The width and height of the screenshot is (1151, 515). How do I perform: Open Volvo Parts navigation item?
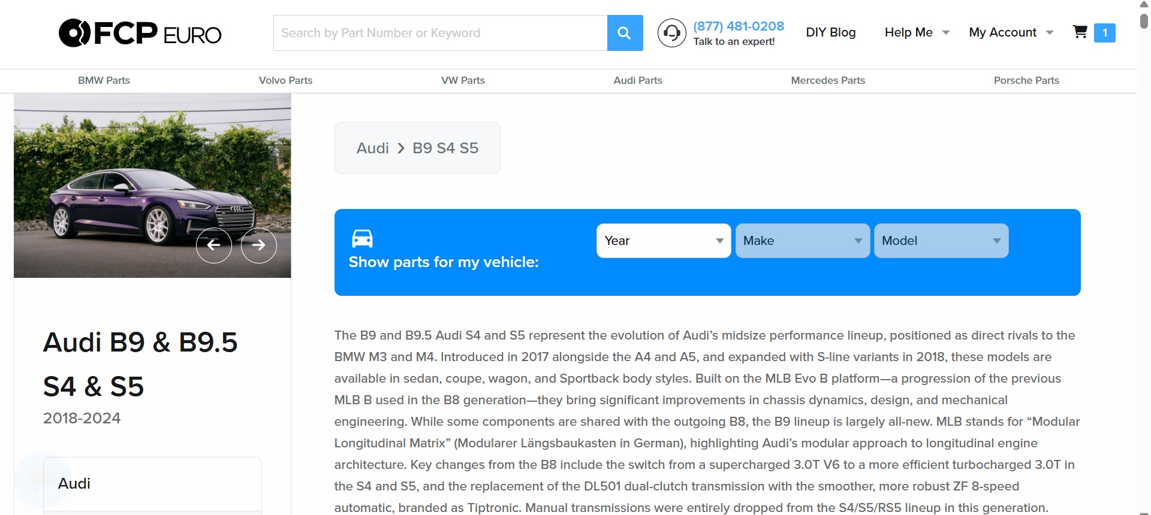[285, 80]
